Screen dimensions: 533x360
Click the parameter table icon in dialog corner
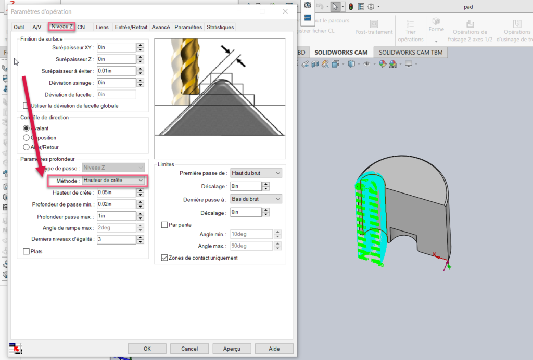15,349
